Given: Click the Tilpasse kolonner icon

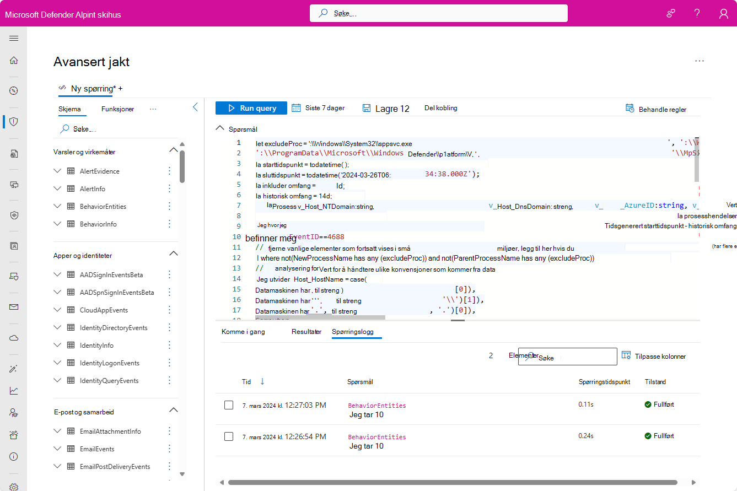Looking at the screenshot, I should point(626,356).
